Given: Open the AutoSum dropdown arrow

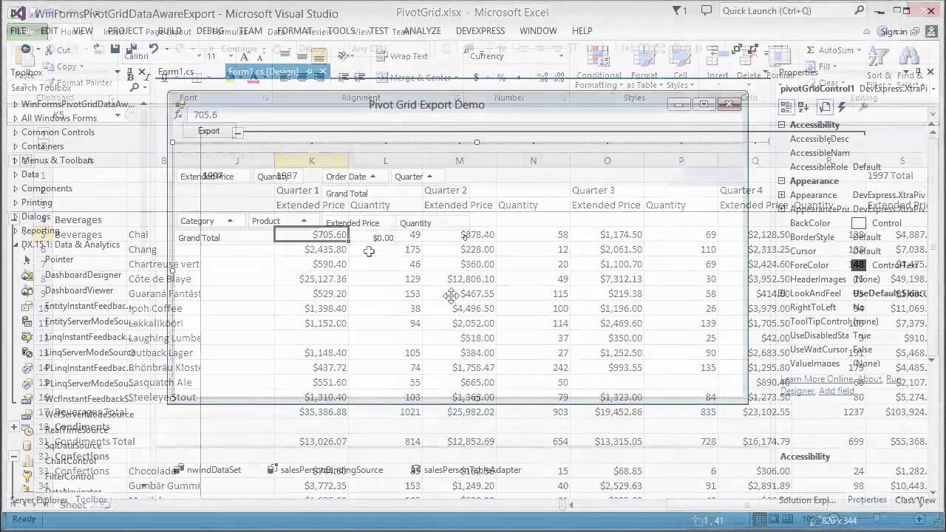Looking at the screenshot, I should click(x=859, y=50).
